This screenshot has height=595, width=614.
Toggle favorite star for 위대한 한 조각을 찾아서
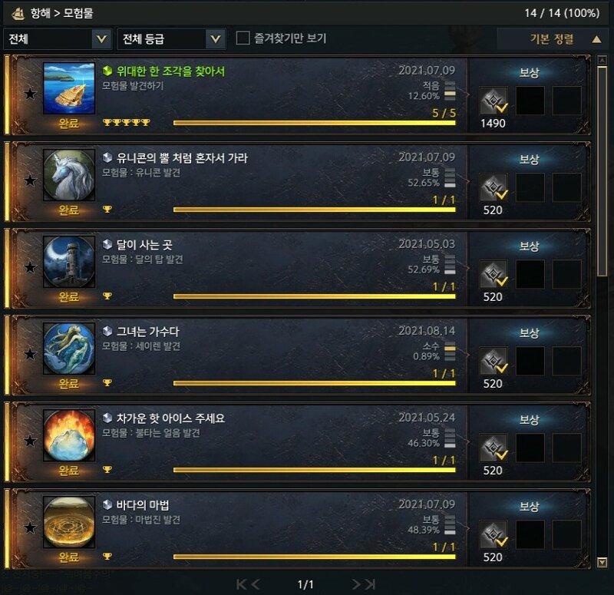[x=30, y=94]
